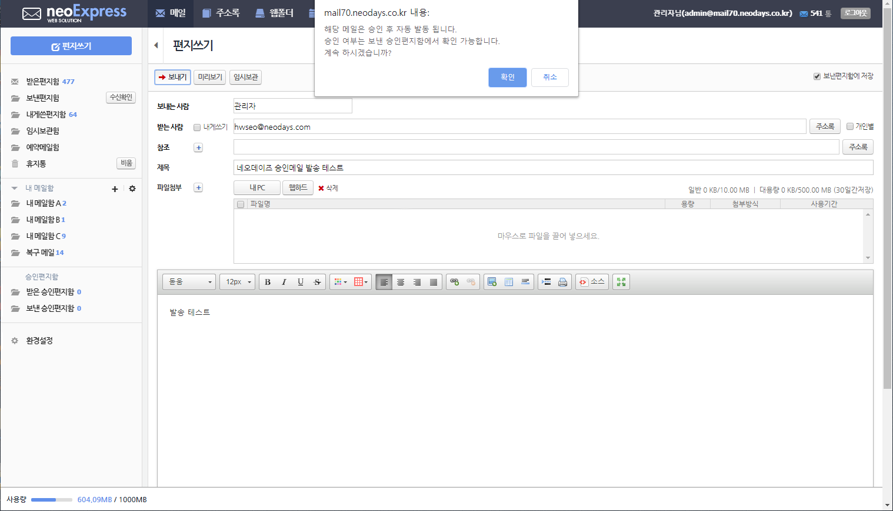The width and height of the screenshot is (893, 511).
Task: Enable the '개인별' checkbox
Action: tap(850, 126)
